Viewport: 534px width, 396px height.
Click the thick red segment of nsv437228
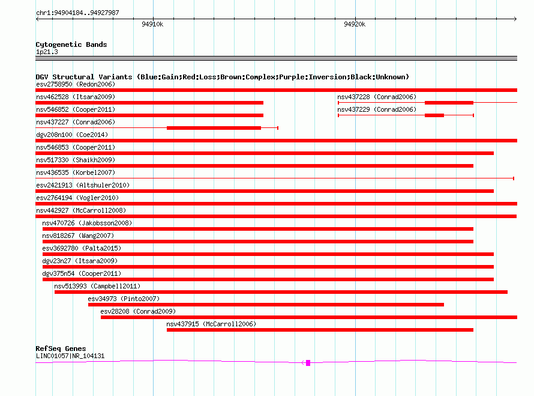[x=449, y=103]
